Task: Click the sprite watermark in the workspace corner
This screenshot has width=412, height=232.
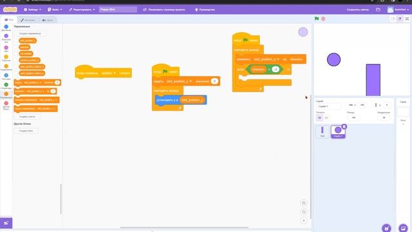Action: tap(303, 32)
